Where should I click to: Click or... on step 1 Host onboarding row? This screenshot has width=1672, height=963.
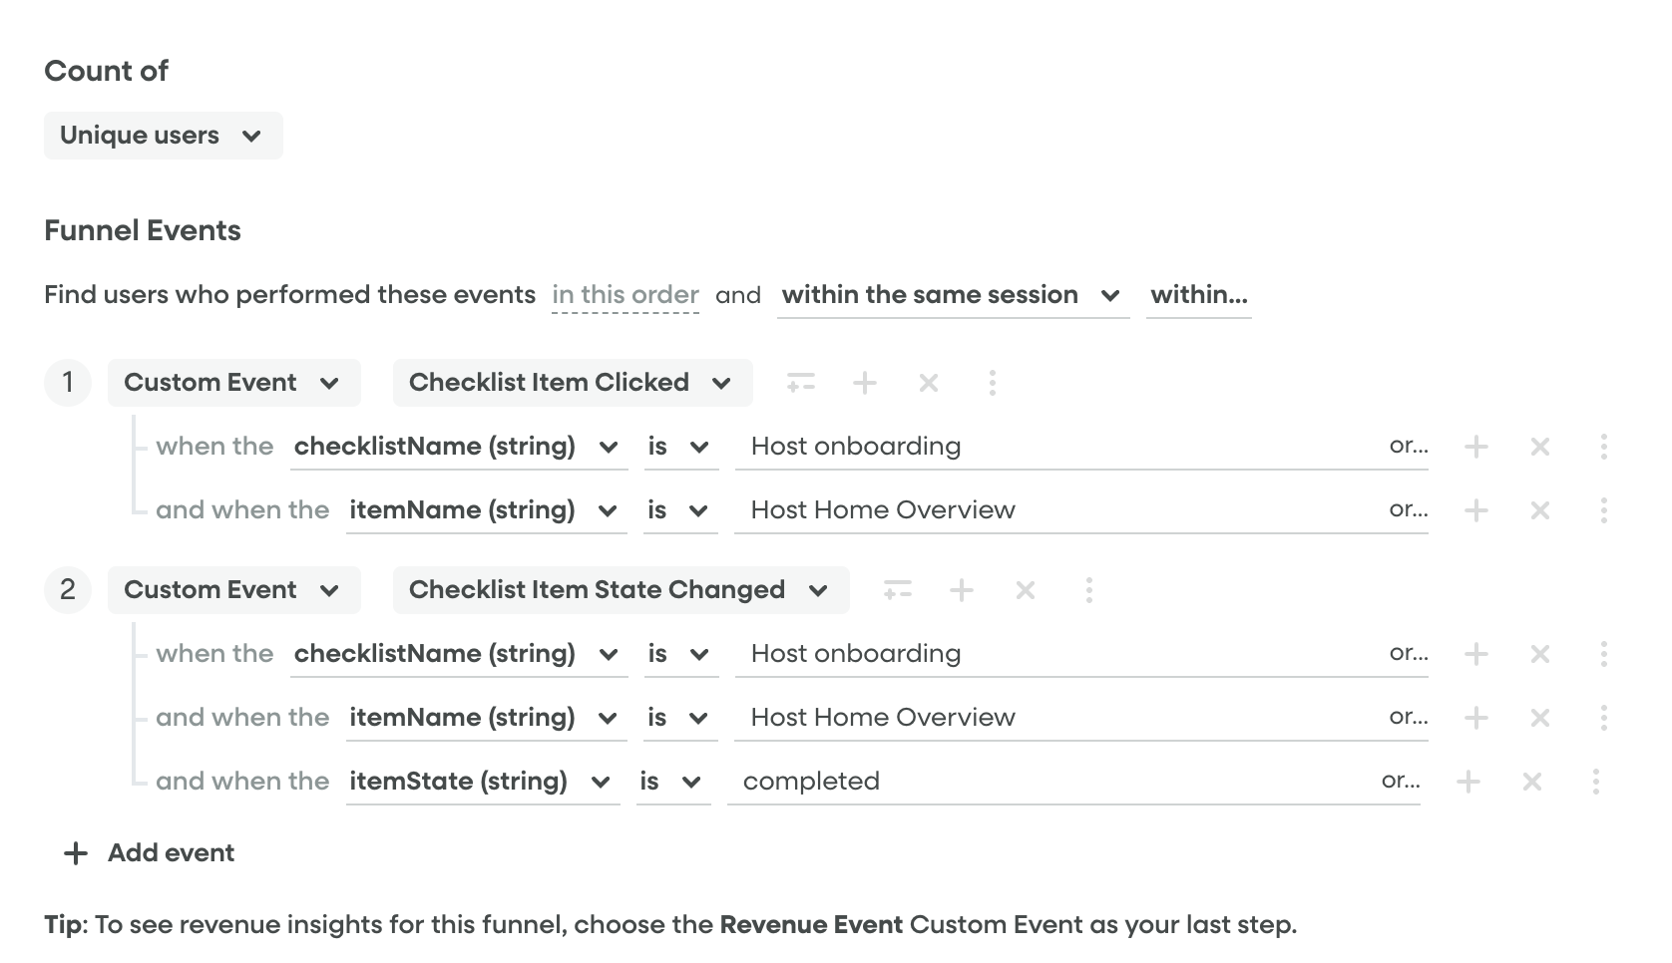[x=1408, y=447]
